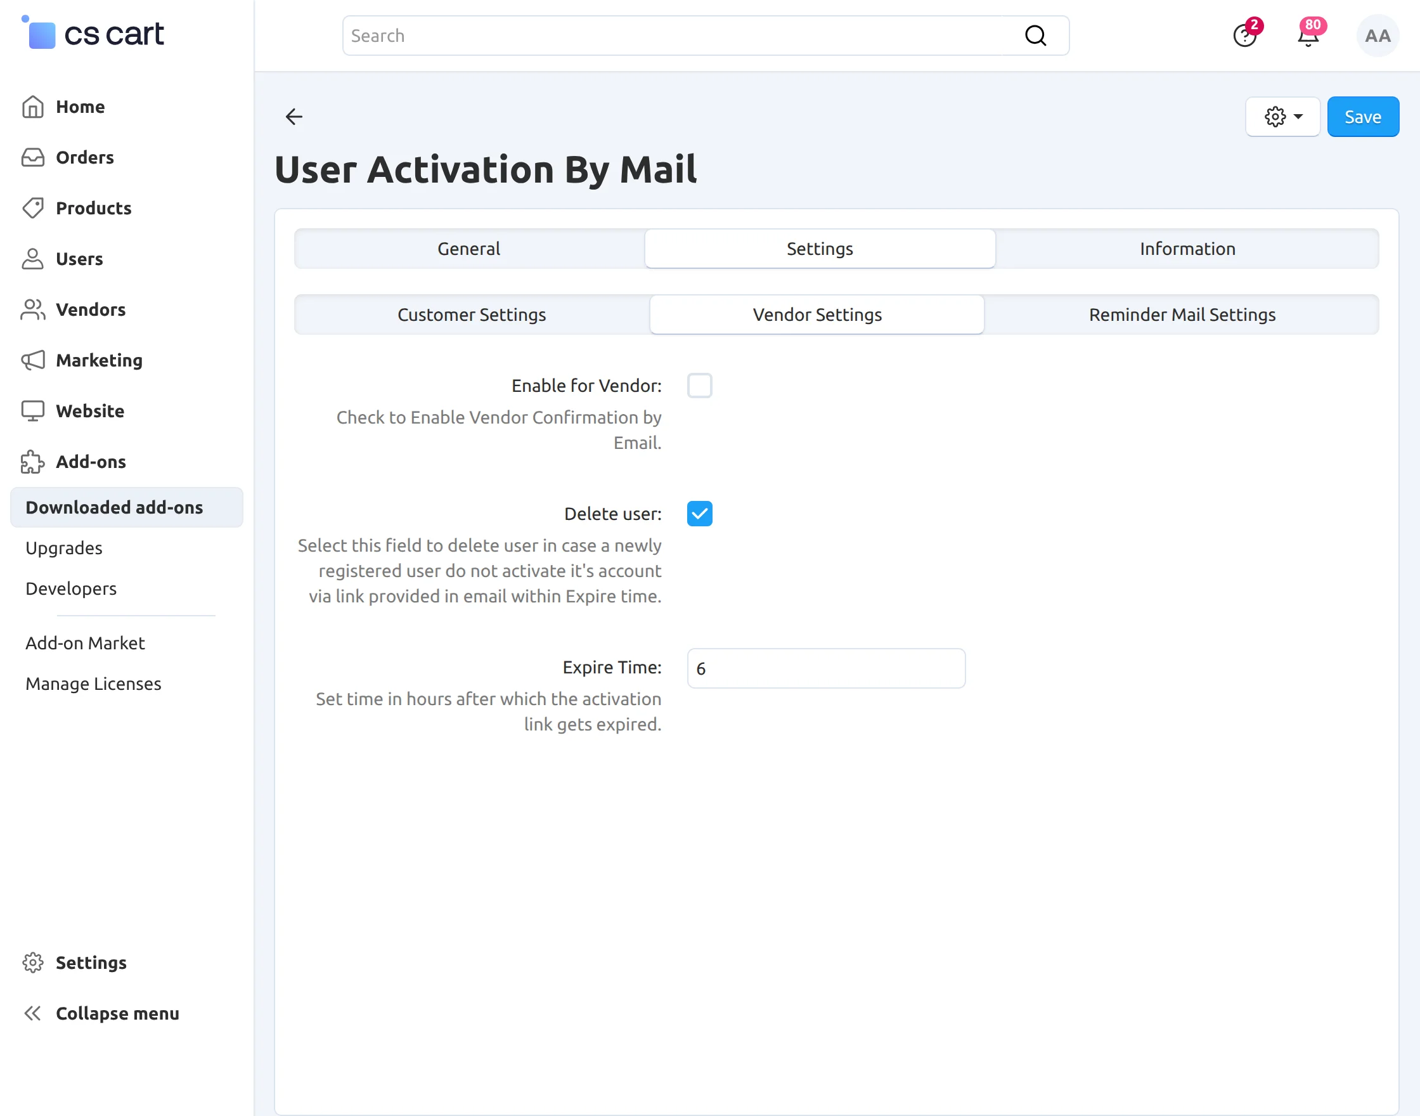This screenshot has height=1116, width=1420.
Task: Navigate to Vendors menu label
Action: (91, 309)
